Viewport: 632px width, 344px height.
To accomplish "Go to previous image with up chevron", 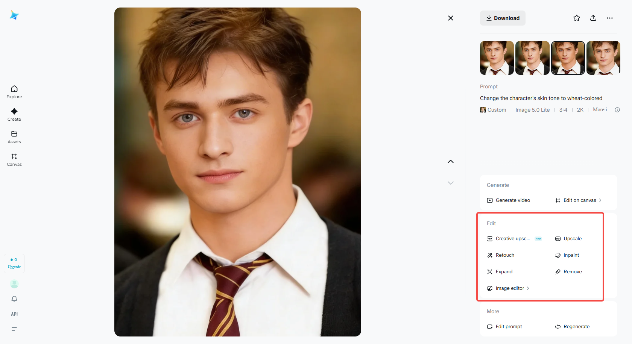I will tap(451, 162).
